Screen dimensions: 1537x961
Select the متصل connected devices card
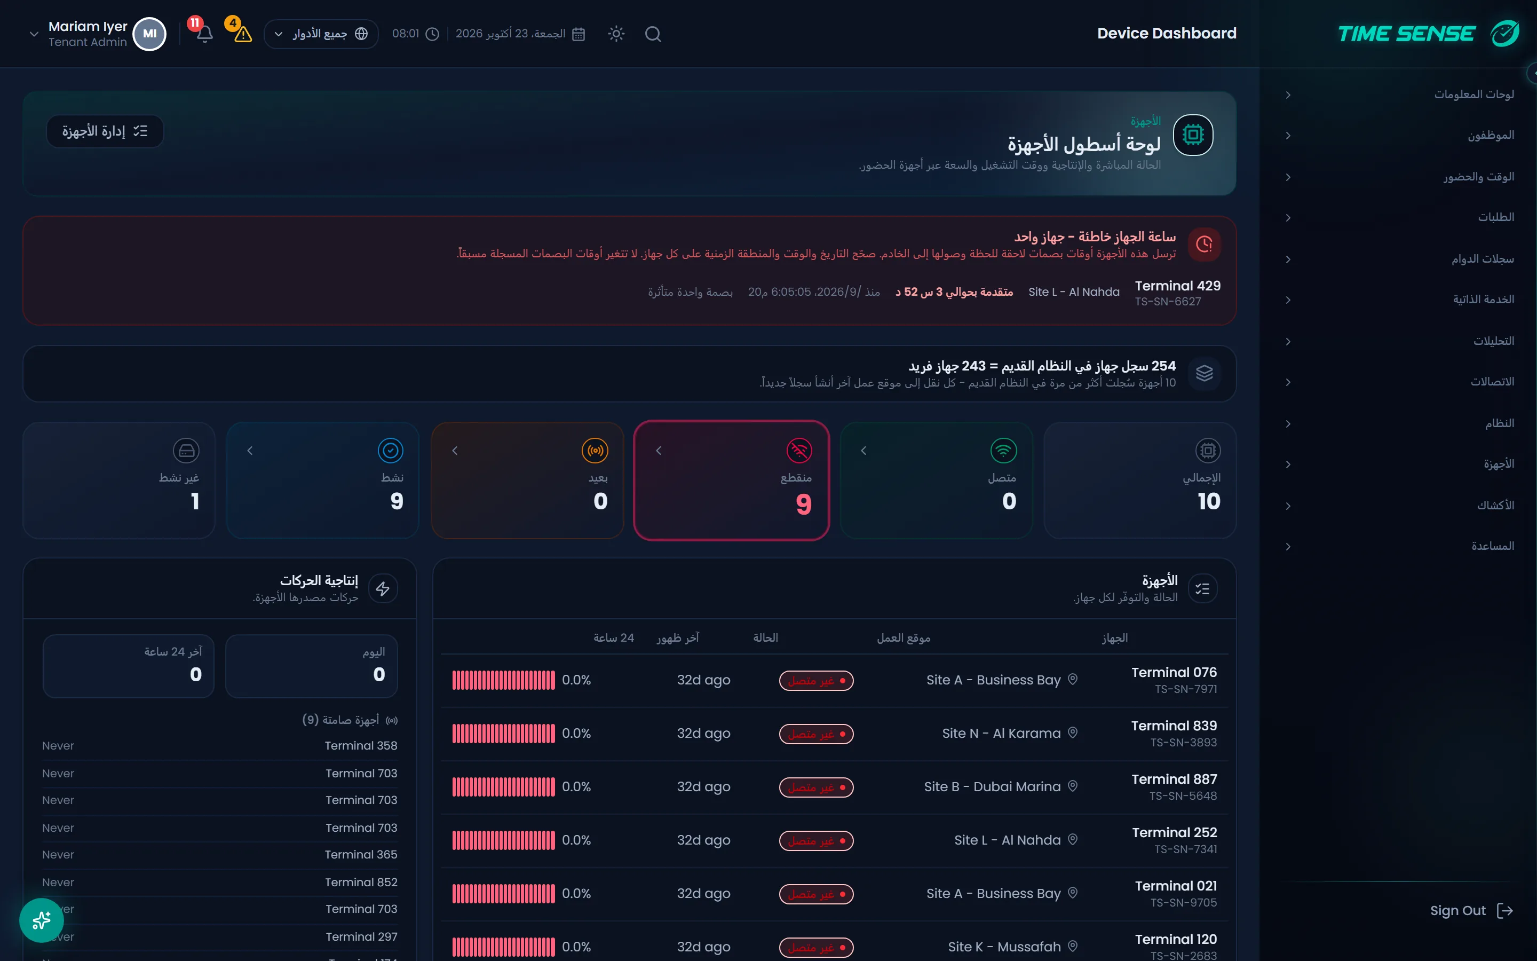click(936, 480)
